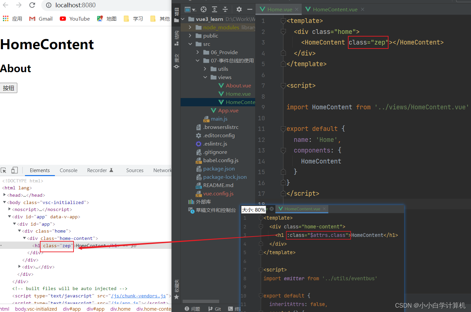Screen dimensions: 471x312
Task: Collapse the div class=home-content node
Action: click(24, 238)
